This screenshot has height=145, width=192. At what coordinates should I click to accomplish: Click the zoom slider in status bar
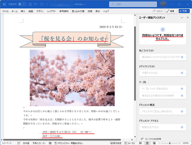170,143
